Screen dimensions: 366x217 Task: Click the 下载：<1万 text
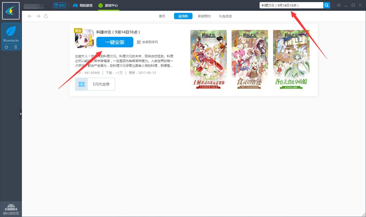point(114,73)
